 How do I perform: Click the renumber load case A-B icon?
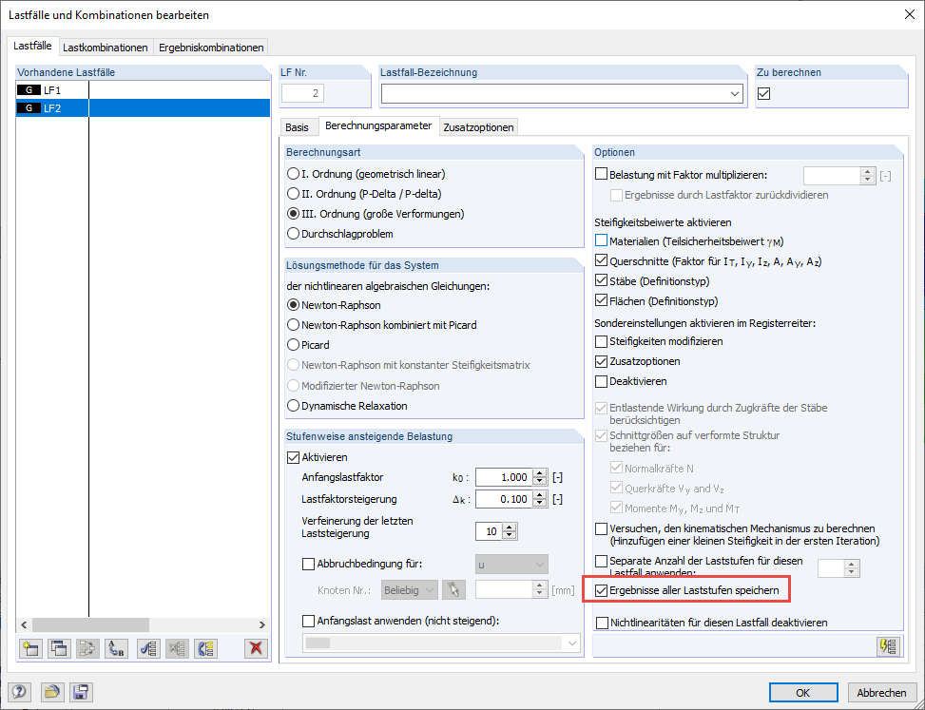116,648
